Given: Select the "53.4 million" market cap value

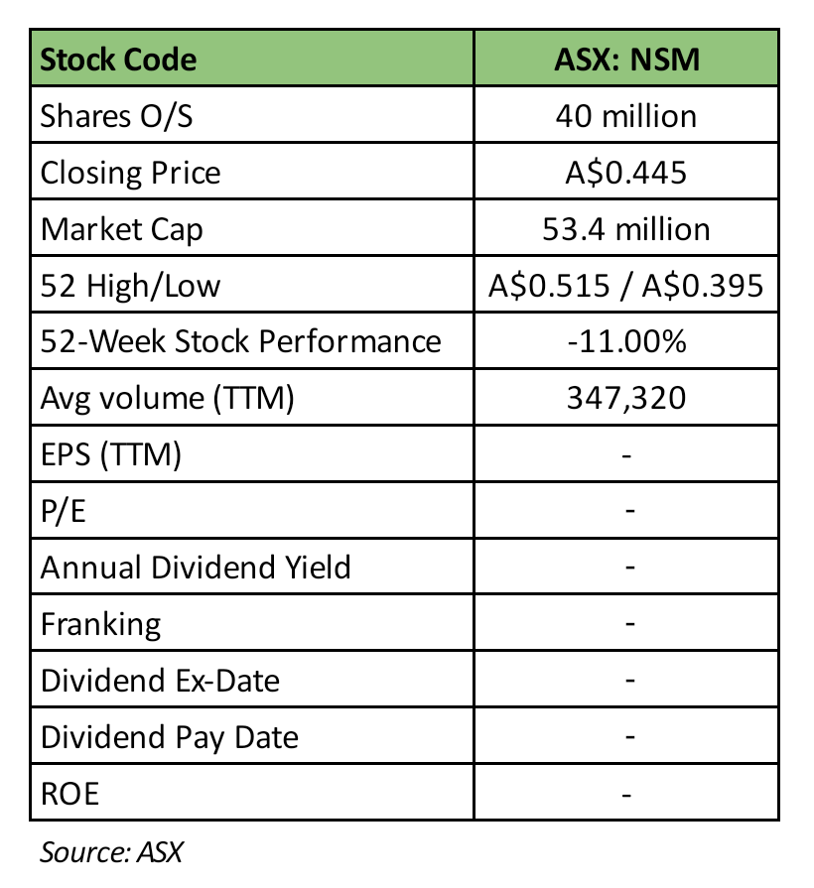Looking at the screenshot, I should tap(626, 229).
